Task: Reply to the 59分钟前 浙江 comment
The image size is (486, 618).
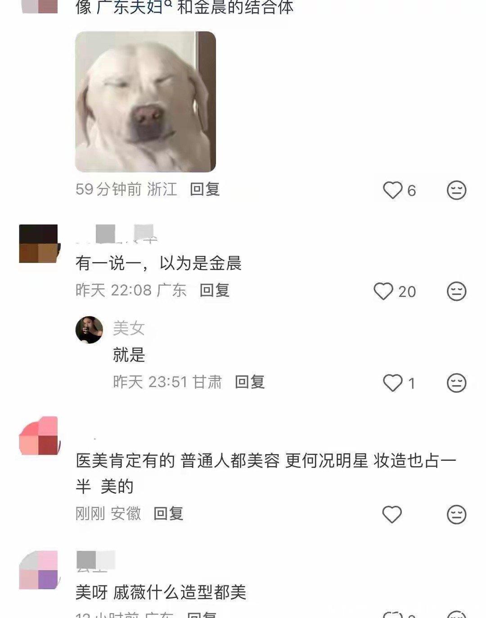Action: tap(205, 189)
